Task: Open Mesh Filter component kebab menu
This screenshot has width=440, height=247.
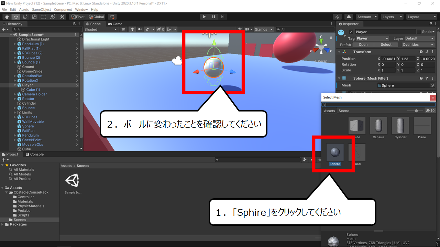Action: click(x=432, y=78)
